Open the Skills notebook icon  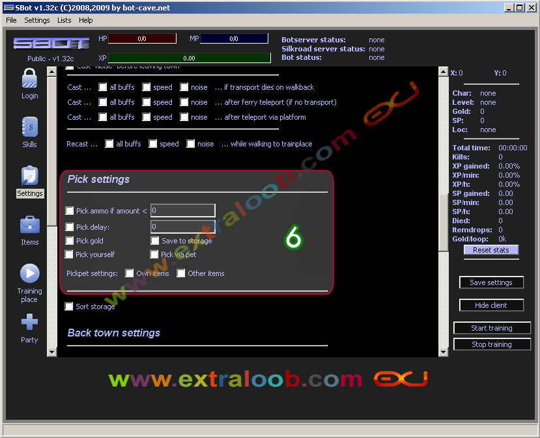point(29,127)
